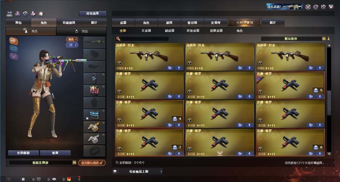Toggle the OFF switch icon at top left
Image resolution: width=340 pixels, height=182 pixels.
click(x=9, y=13)
